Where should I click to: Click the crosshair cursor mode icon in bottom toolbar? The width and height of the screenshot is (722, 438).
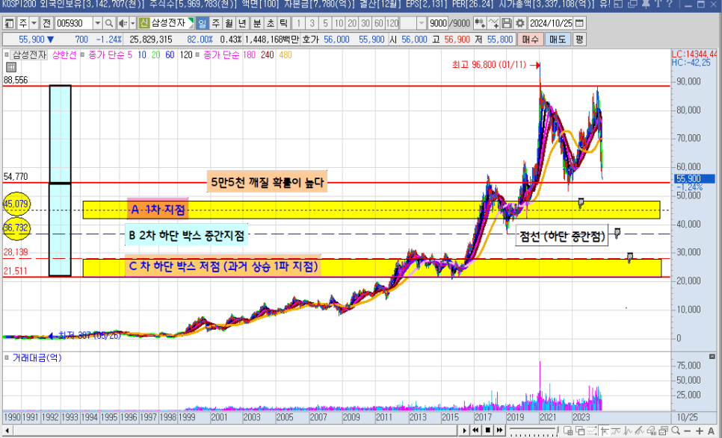coord(604,431)
